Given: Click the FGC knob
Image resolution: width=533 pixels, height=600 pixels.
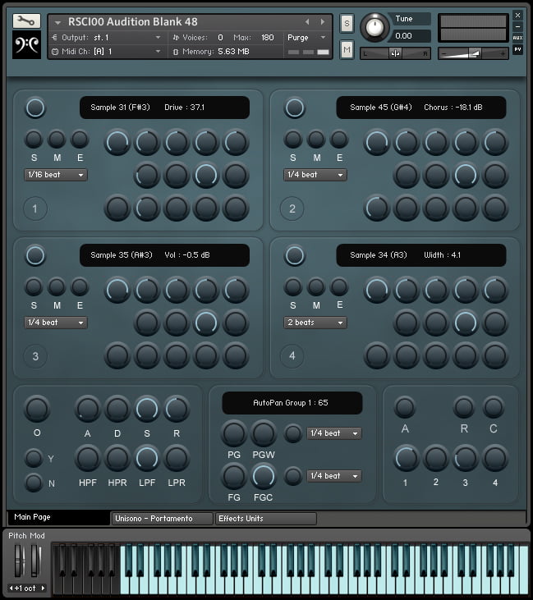Looking at the screenshot, I should [264, 476].
